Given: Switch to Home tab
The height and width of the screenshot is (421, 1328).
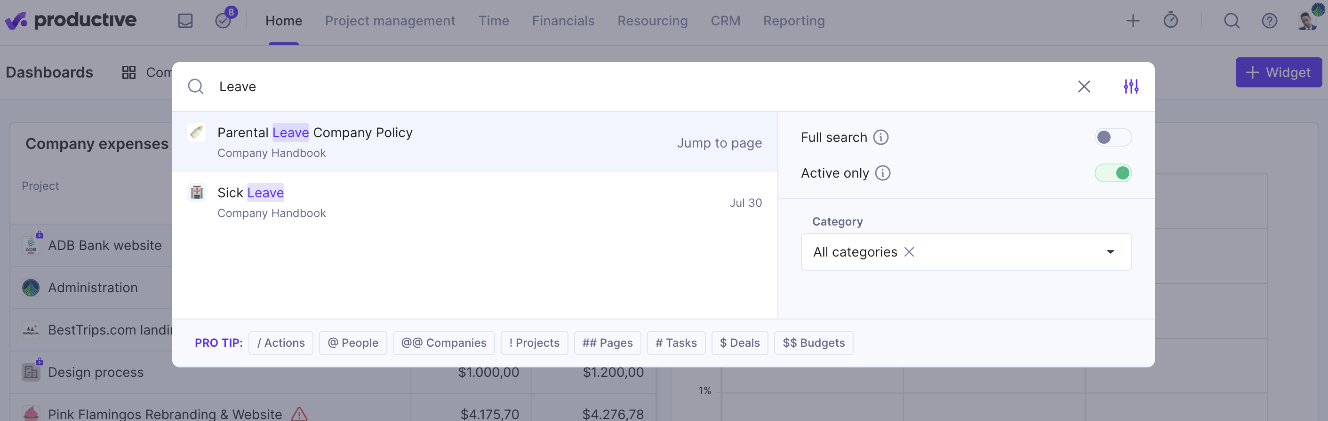Looking at the screenshot, I should click(284, 21).
